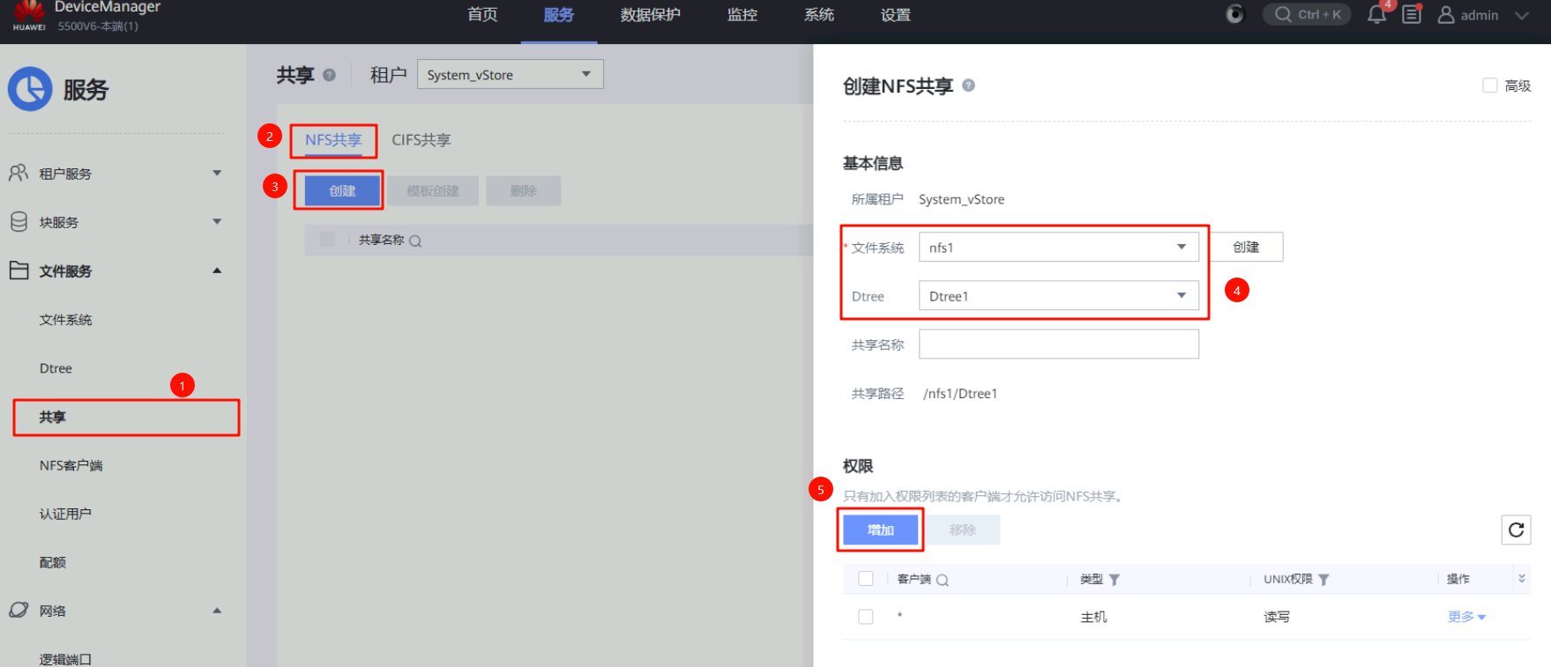Click the refresh icon in permissions section

coord(1516,530)
